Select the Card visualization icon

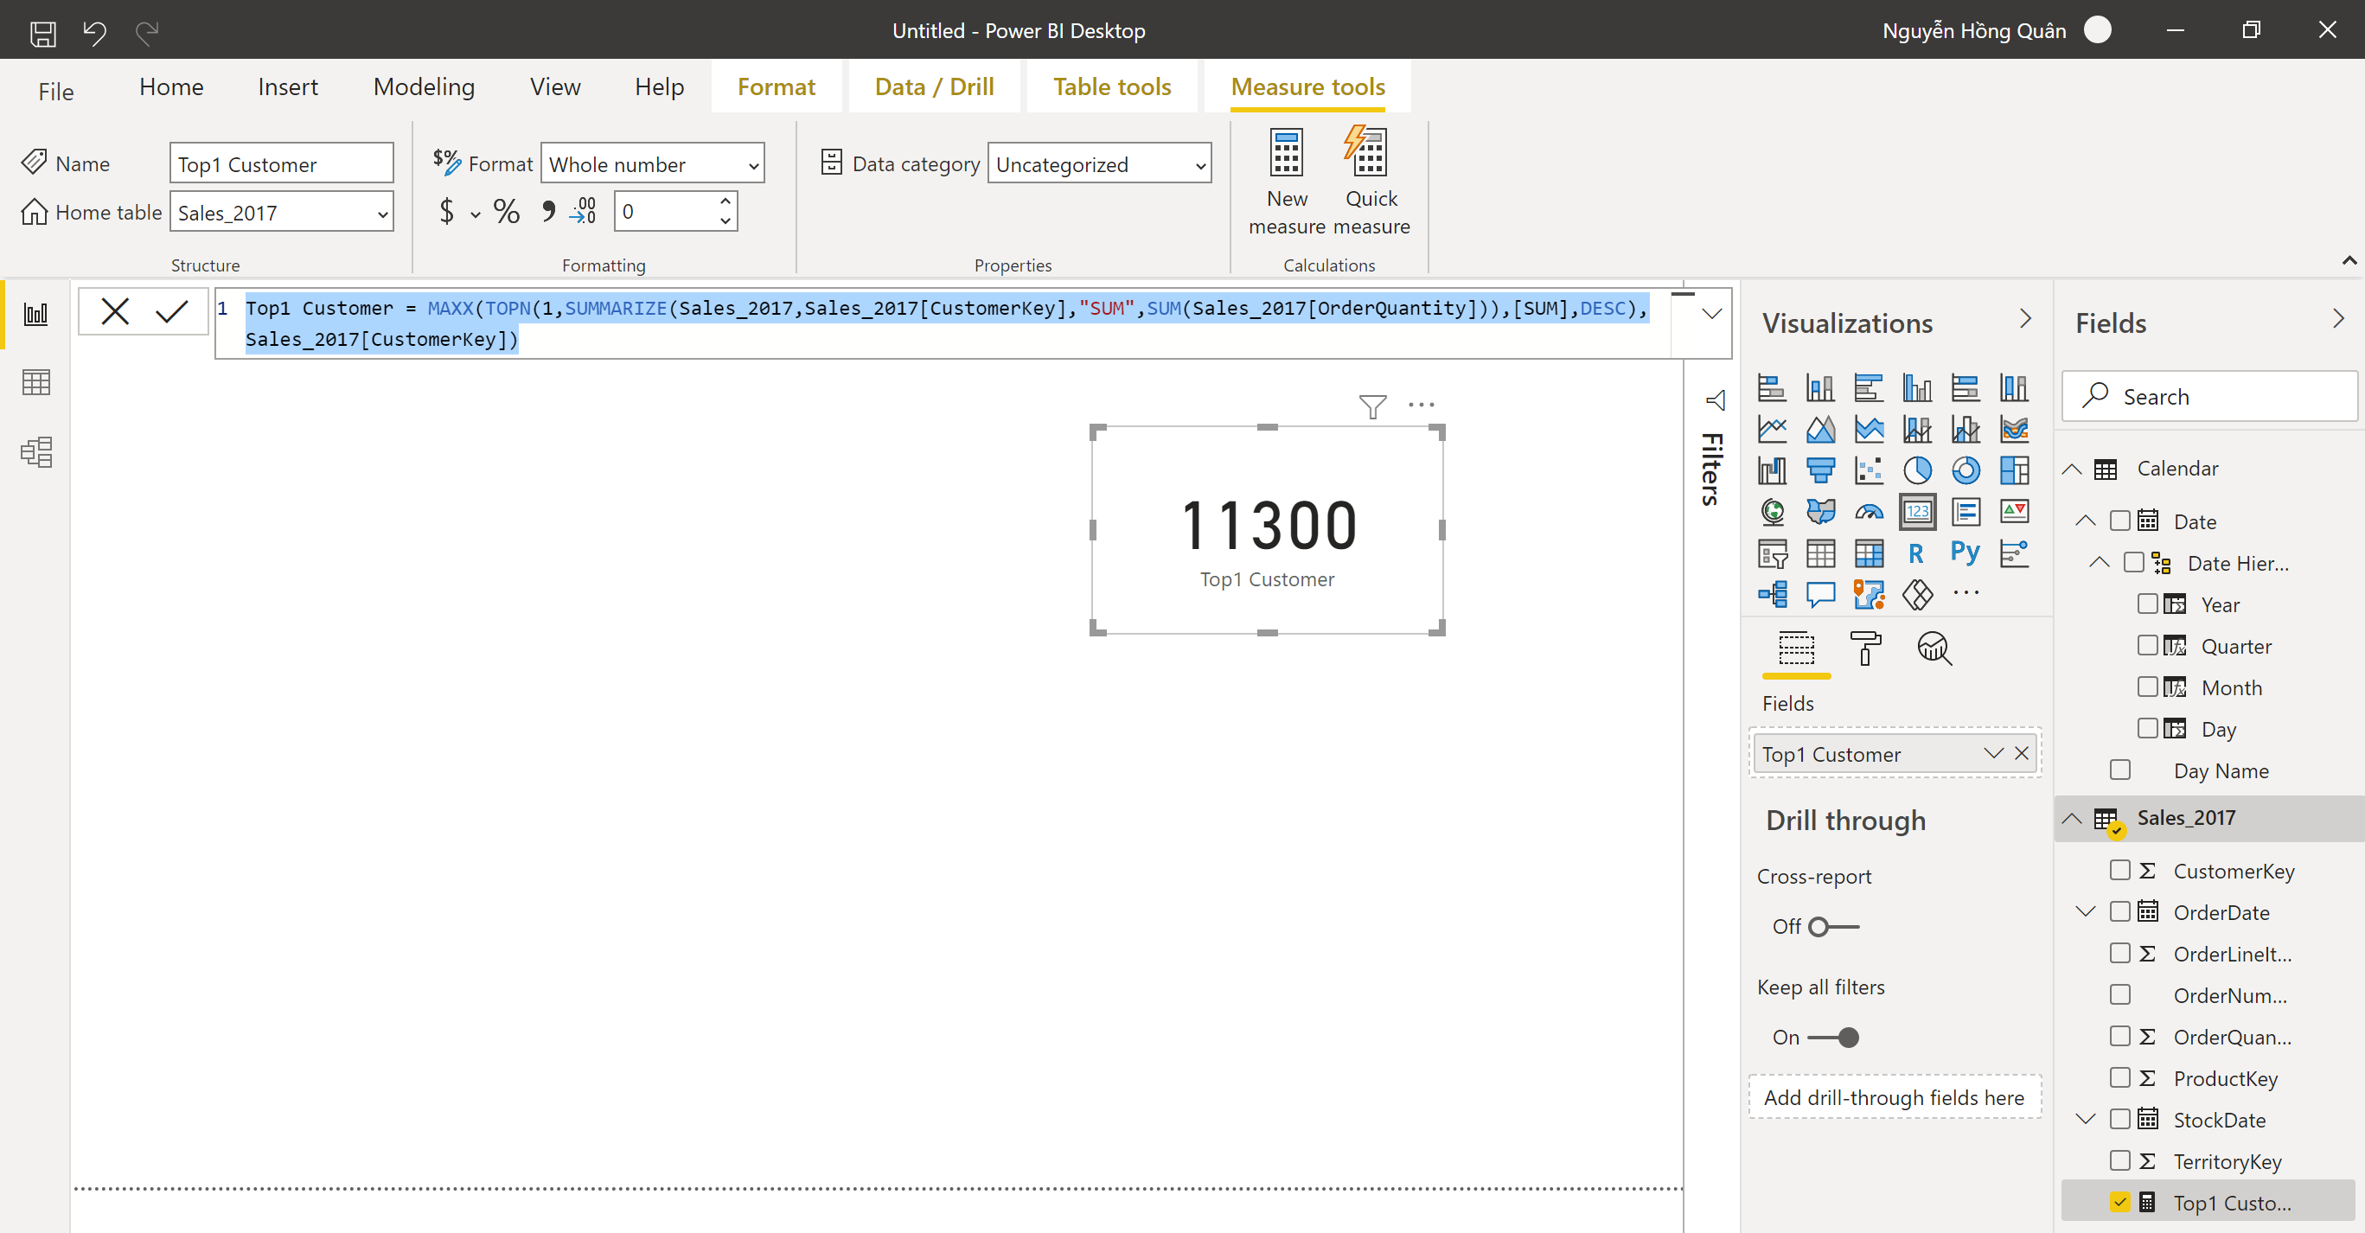pos(1917,511)
